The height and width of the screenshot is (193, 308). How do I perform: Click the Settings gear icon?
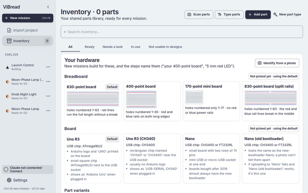point(9,180)
